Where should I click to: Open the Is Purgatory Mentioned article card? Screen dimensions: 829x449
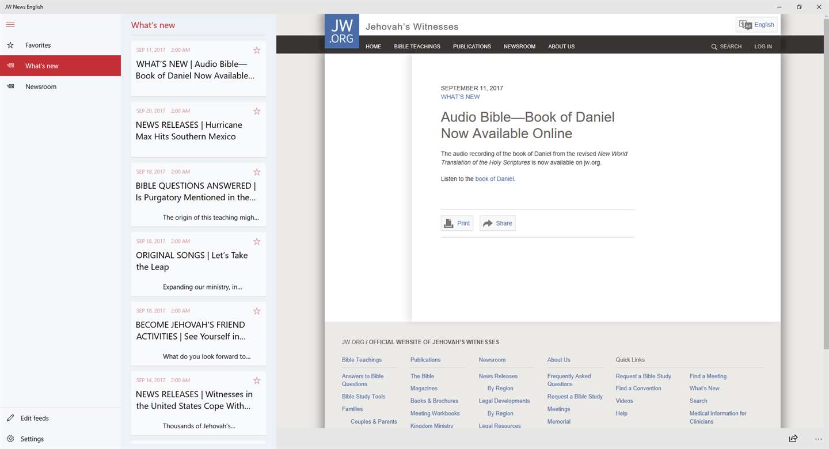pos(199,195)
